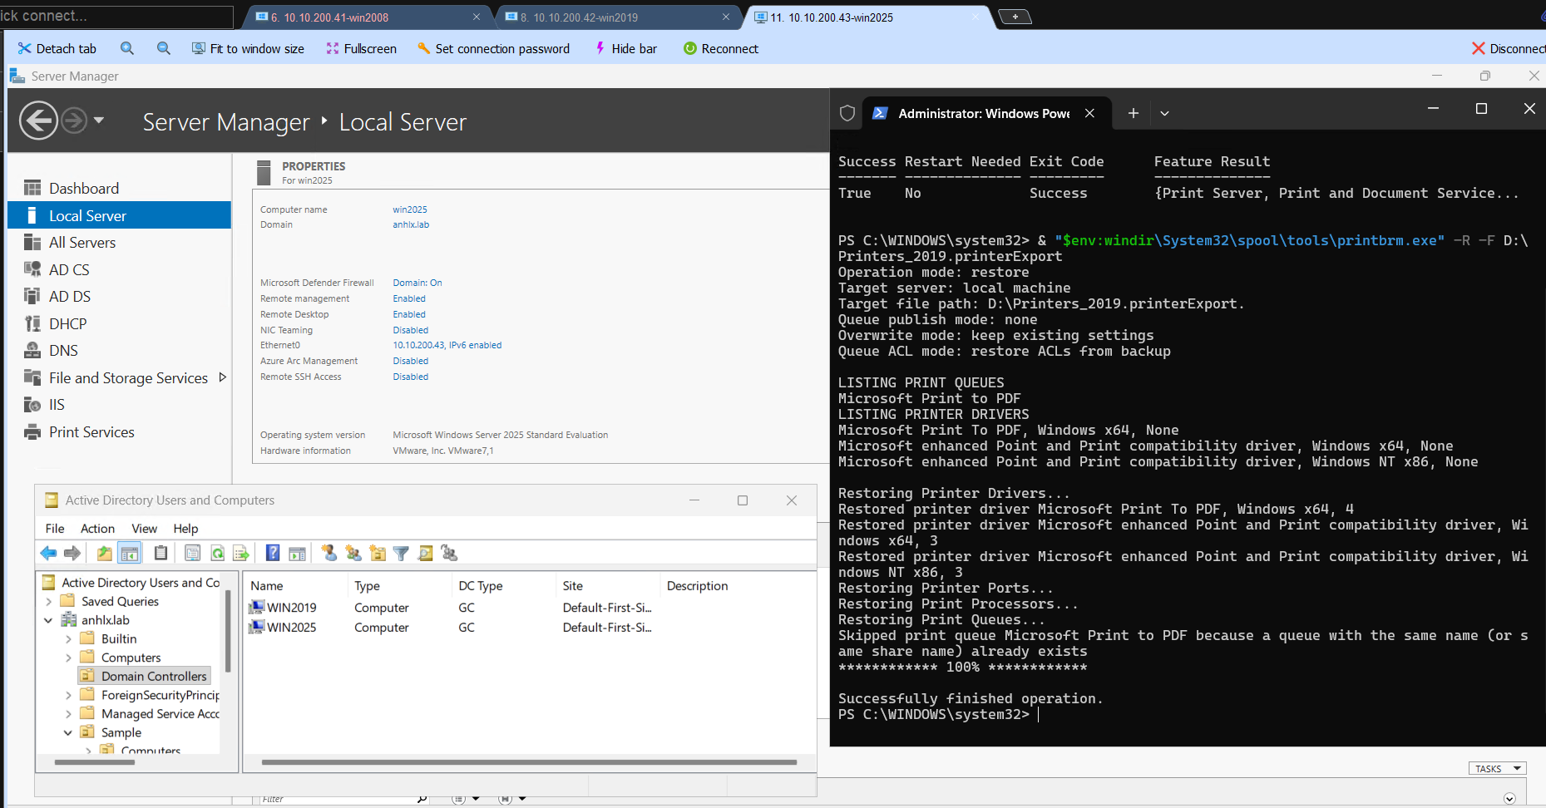Expand ForeignSecurityPrincipals node
Viewport: 1546px width, 808px height.
click(68, 695)
